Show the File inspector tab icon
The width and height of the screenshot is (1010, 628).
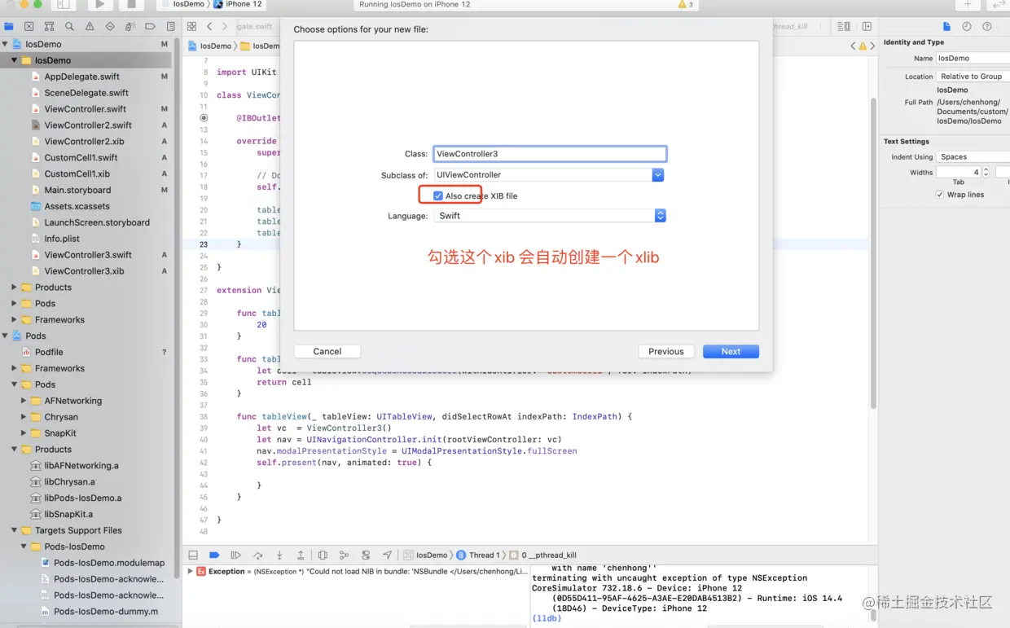(946, 26)
